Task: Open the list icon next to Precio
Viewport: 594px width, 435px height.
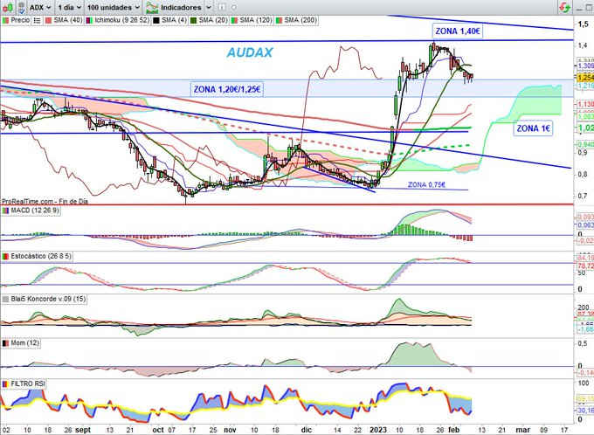Action: pyautogui.click(x=37, y=20)
